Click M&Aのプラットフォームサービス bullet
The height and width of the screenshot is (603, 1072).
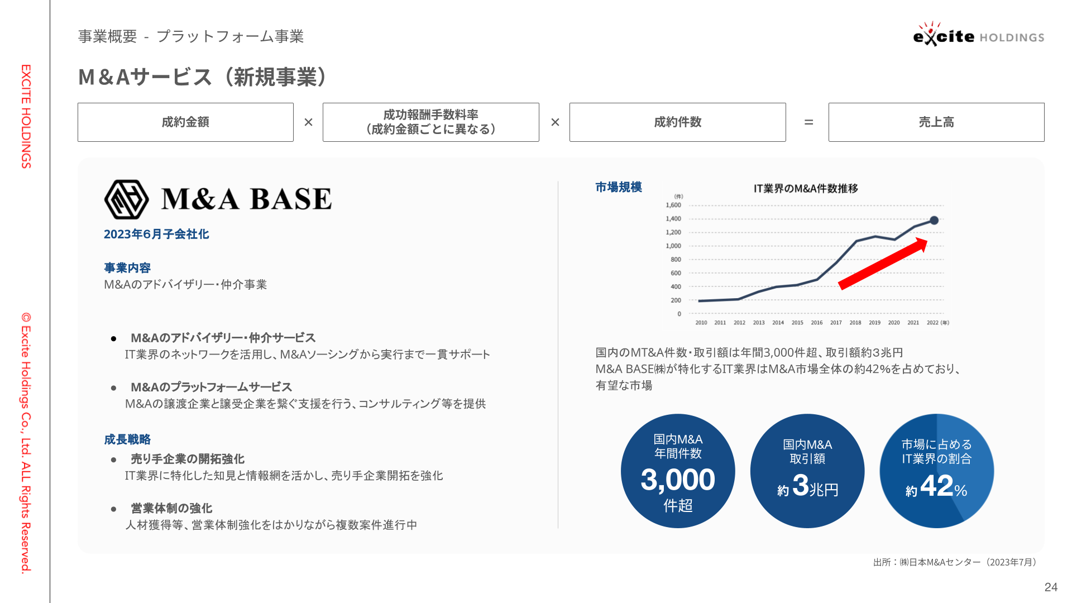pos(211,387)
